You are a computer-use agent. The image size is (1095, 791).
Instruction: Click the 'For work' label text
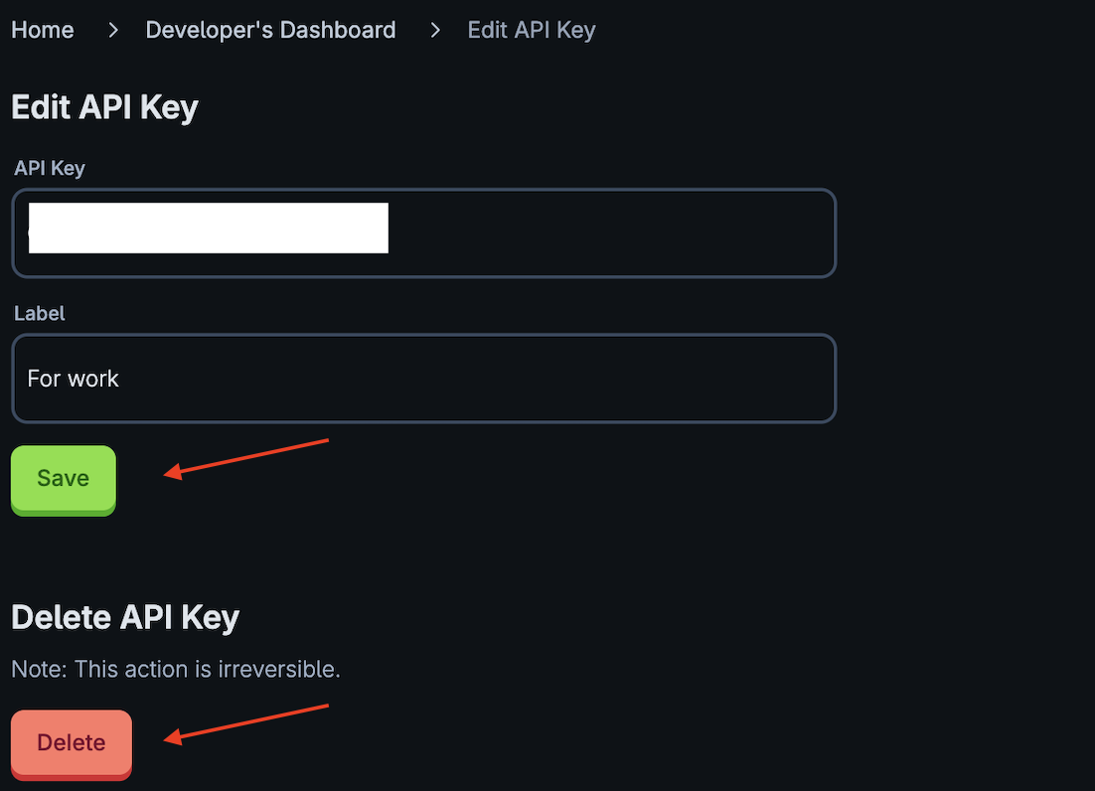point(74,379)
